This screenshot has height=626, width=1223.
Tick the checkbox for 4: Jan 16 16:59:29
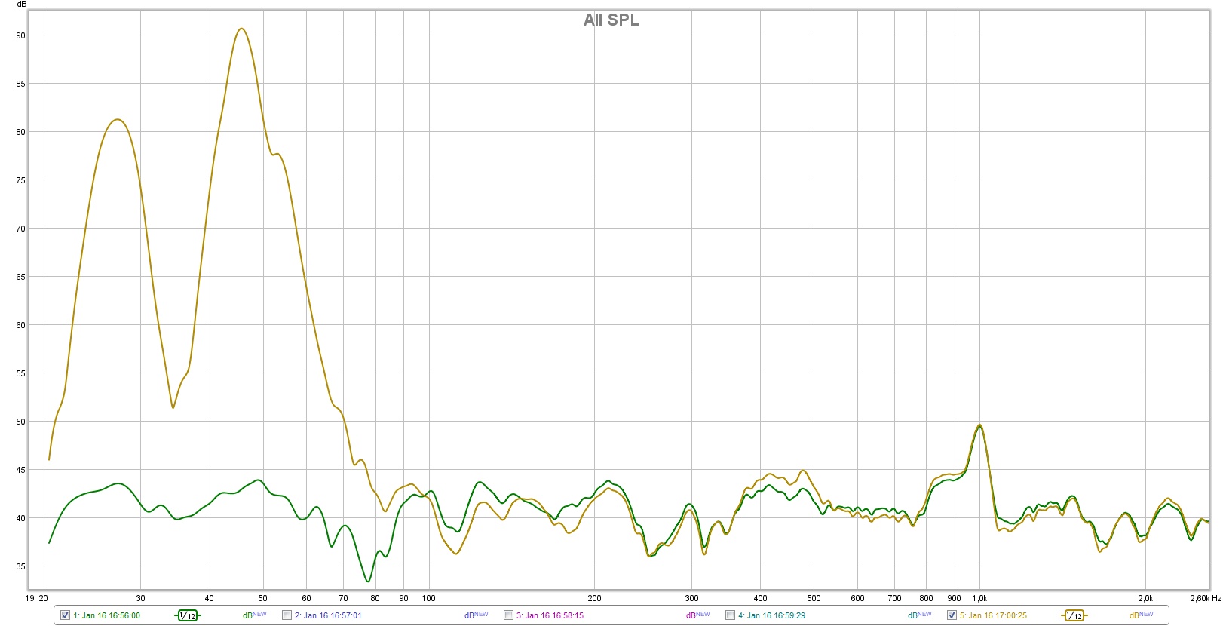click(730, 615)
